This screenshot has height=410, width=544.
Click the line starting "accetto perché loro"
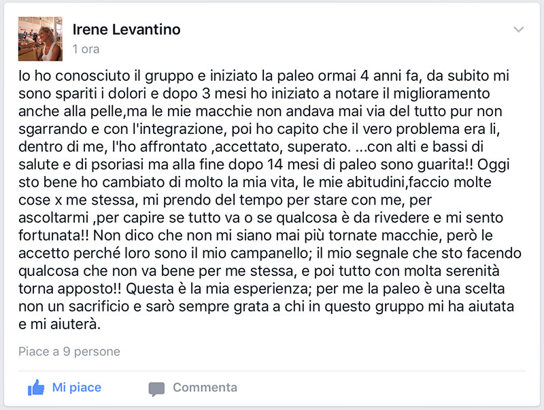pos(270,253)
